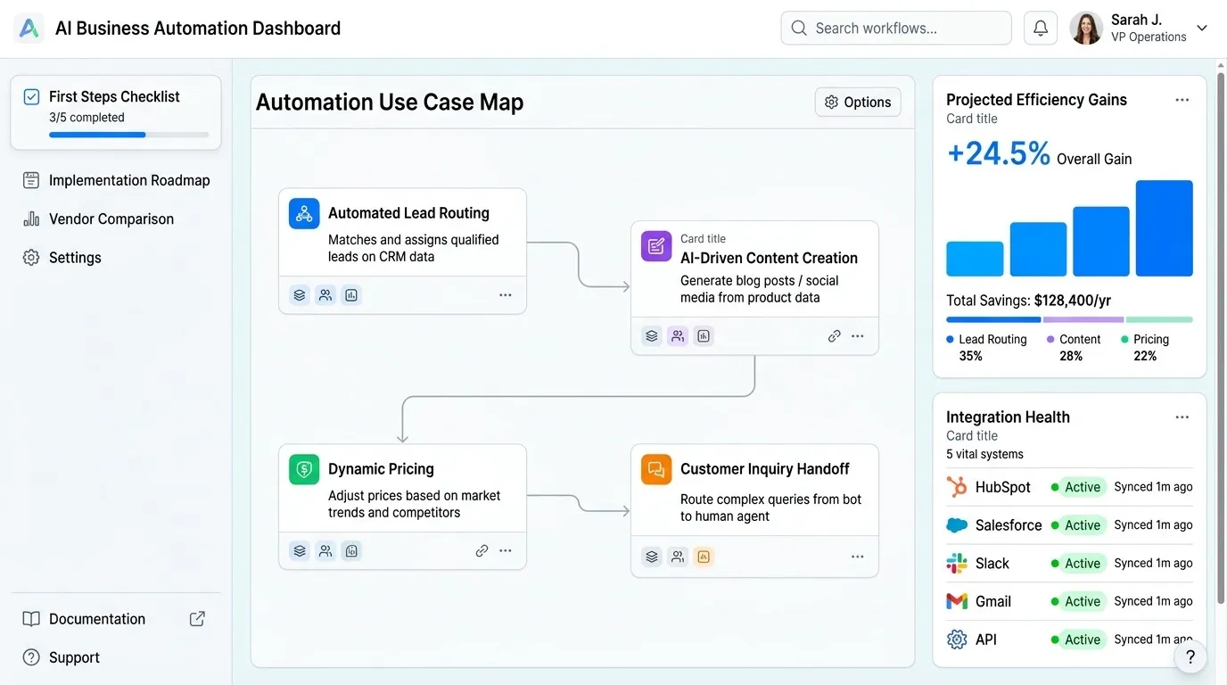
Task: Open Documentation link
Action: pyautogui.click(x=84, y=619)
